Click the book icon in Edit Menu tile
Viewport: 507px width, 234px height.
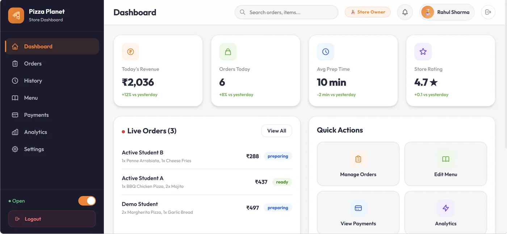pyautogui.click(x=446, y=159)
